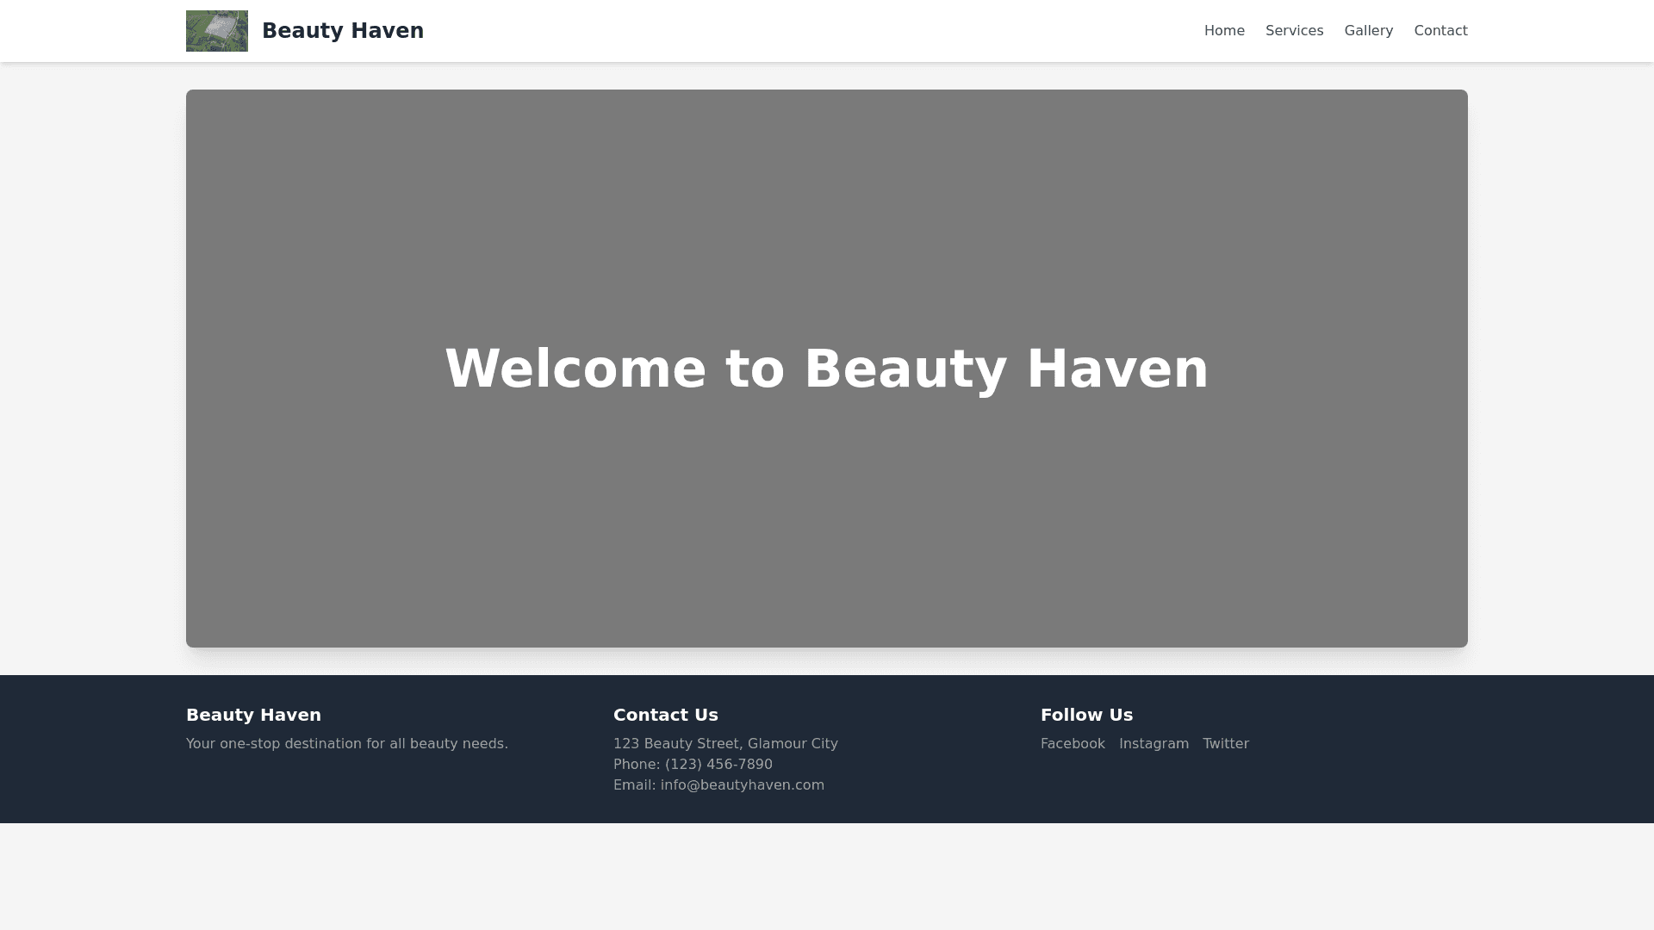This screenshot has width=1654, height=930.
Task: Click the Welcome to Beauty Haven heading
Action: tap(827, 369)
